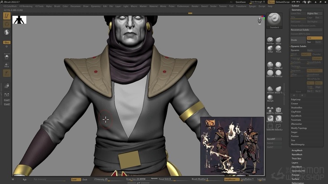This screenshot has width=328, height=184.
Task: Open the Preferences menu
Action: tap(183, 6)
